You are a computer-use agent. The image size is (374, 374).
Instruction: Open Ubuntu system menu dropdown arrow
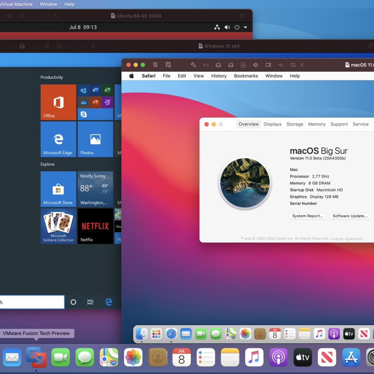246,27
